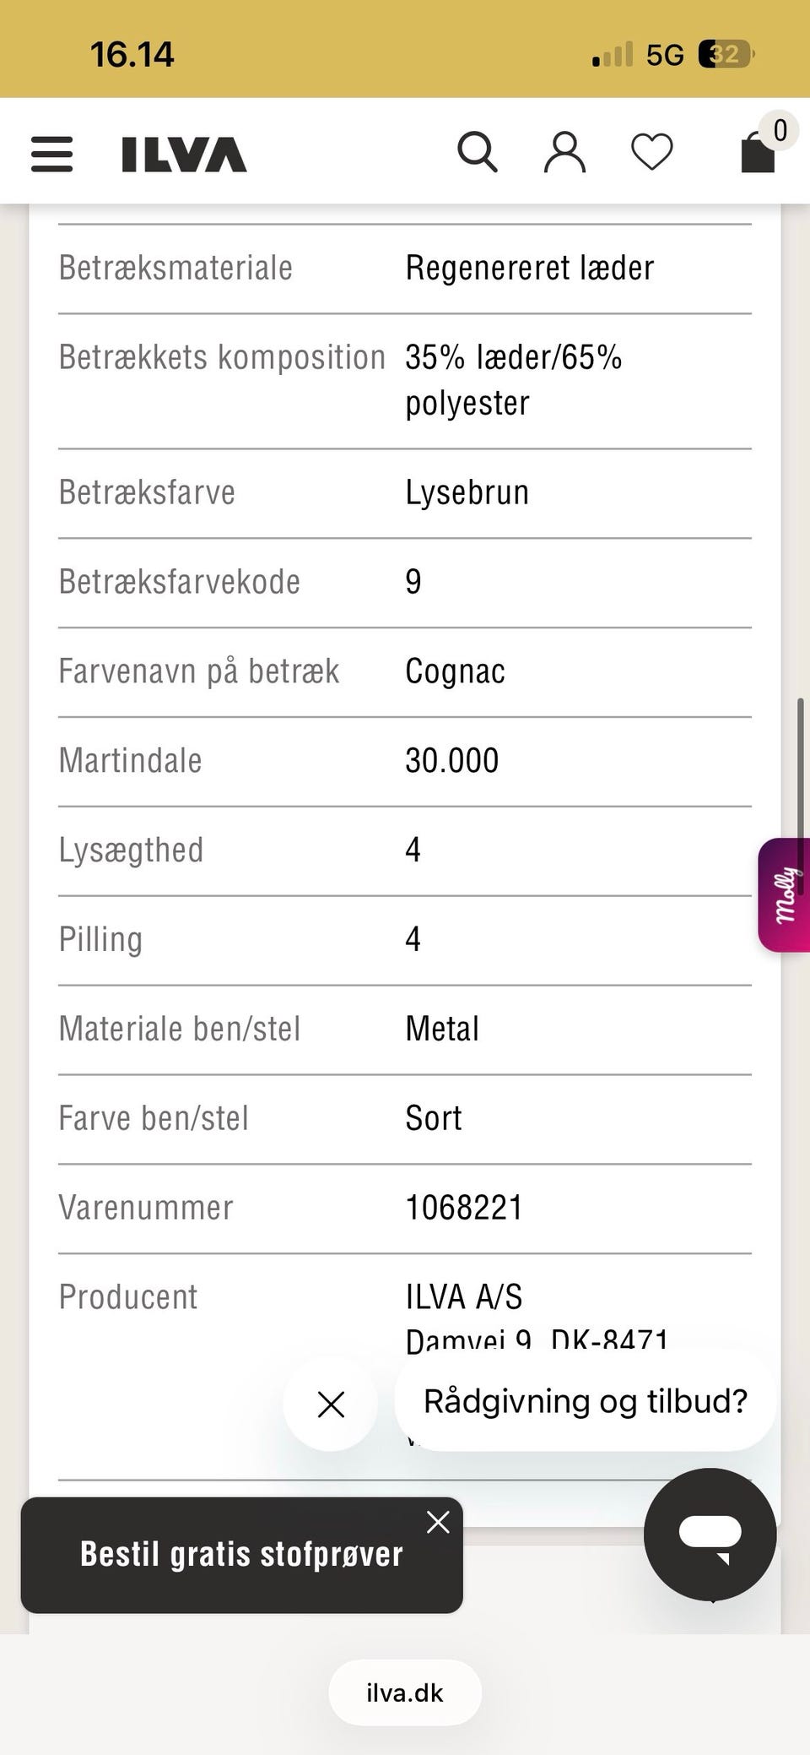This screenshot has height=1755, width=810.
Task: Tap the ilva.dk address pill
Action: tap(405, 1693)
